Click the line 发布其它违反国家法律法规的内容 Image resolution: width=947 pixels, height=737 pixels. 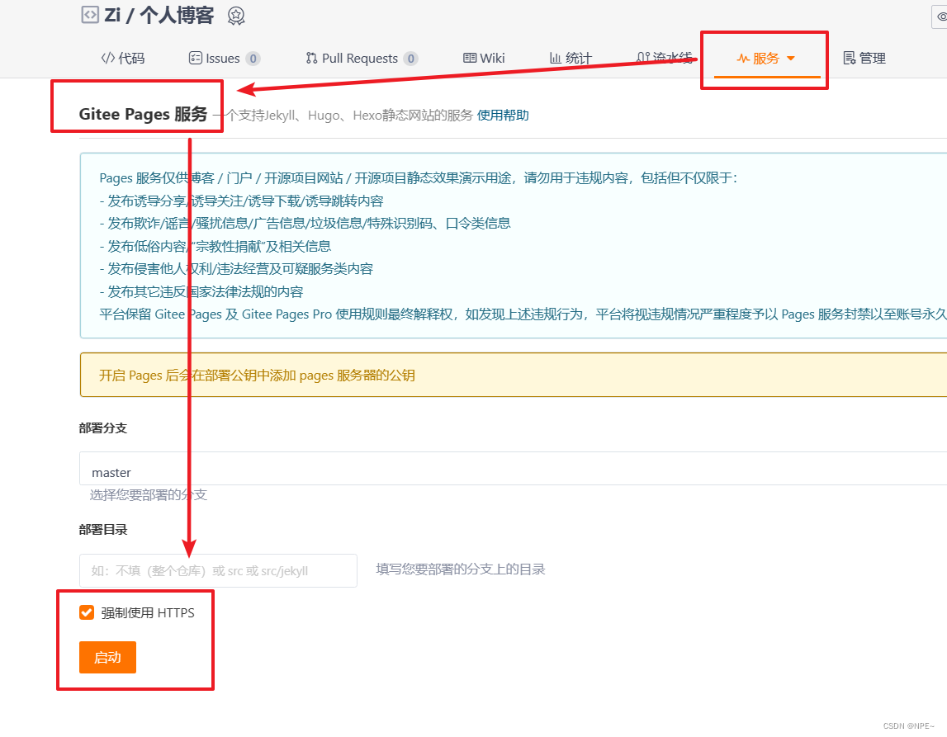click(x=201, y=291)
